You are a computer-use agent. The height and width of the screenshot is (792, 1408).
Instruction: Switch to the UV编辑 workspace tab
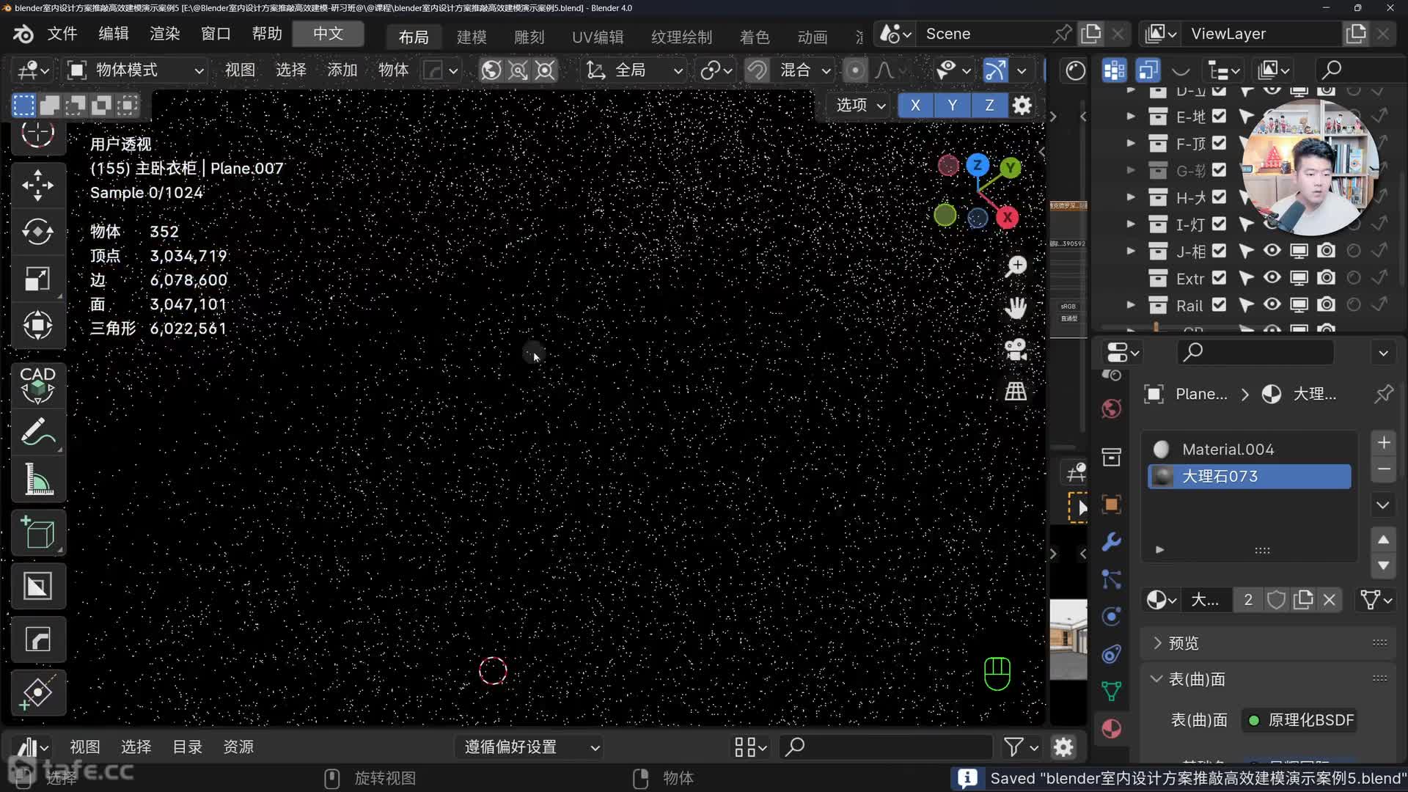(597, 37)
